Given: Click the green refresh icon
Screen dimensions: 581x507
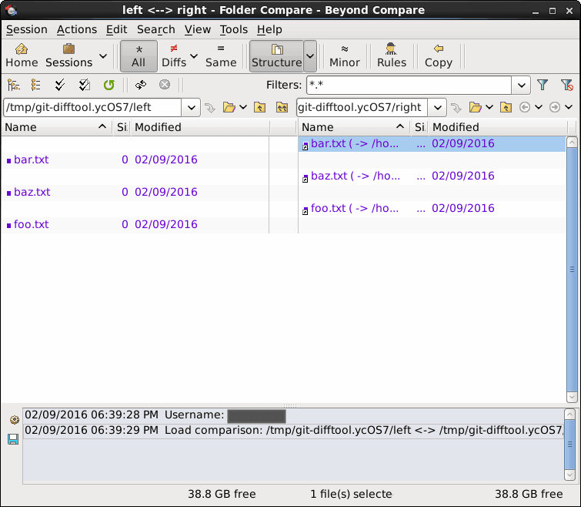Looking at the screenshot, I should (x=109, y=85).
